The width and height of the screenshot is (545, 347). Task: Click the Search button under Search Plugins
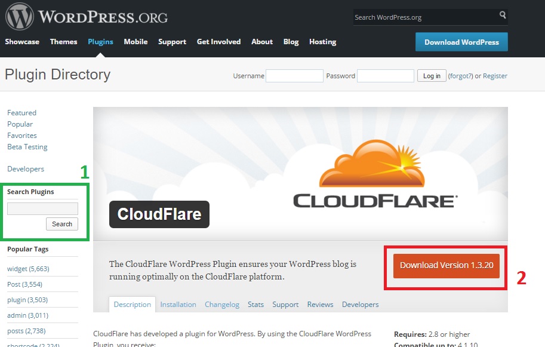[x=62, y=224]
